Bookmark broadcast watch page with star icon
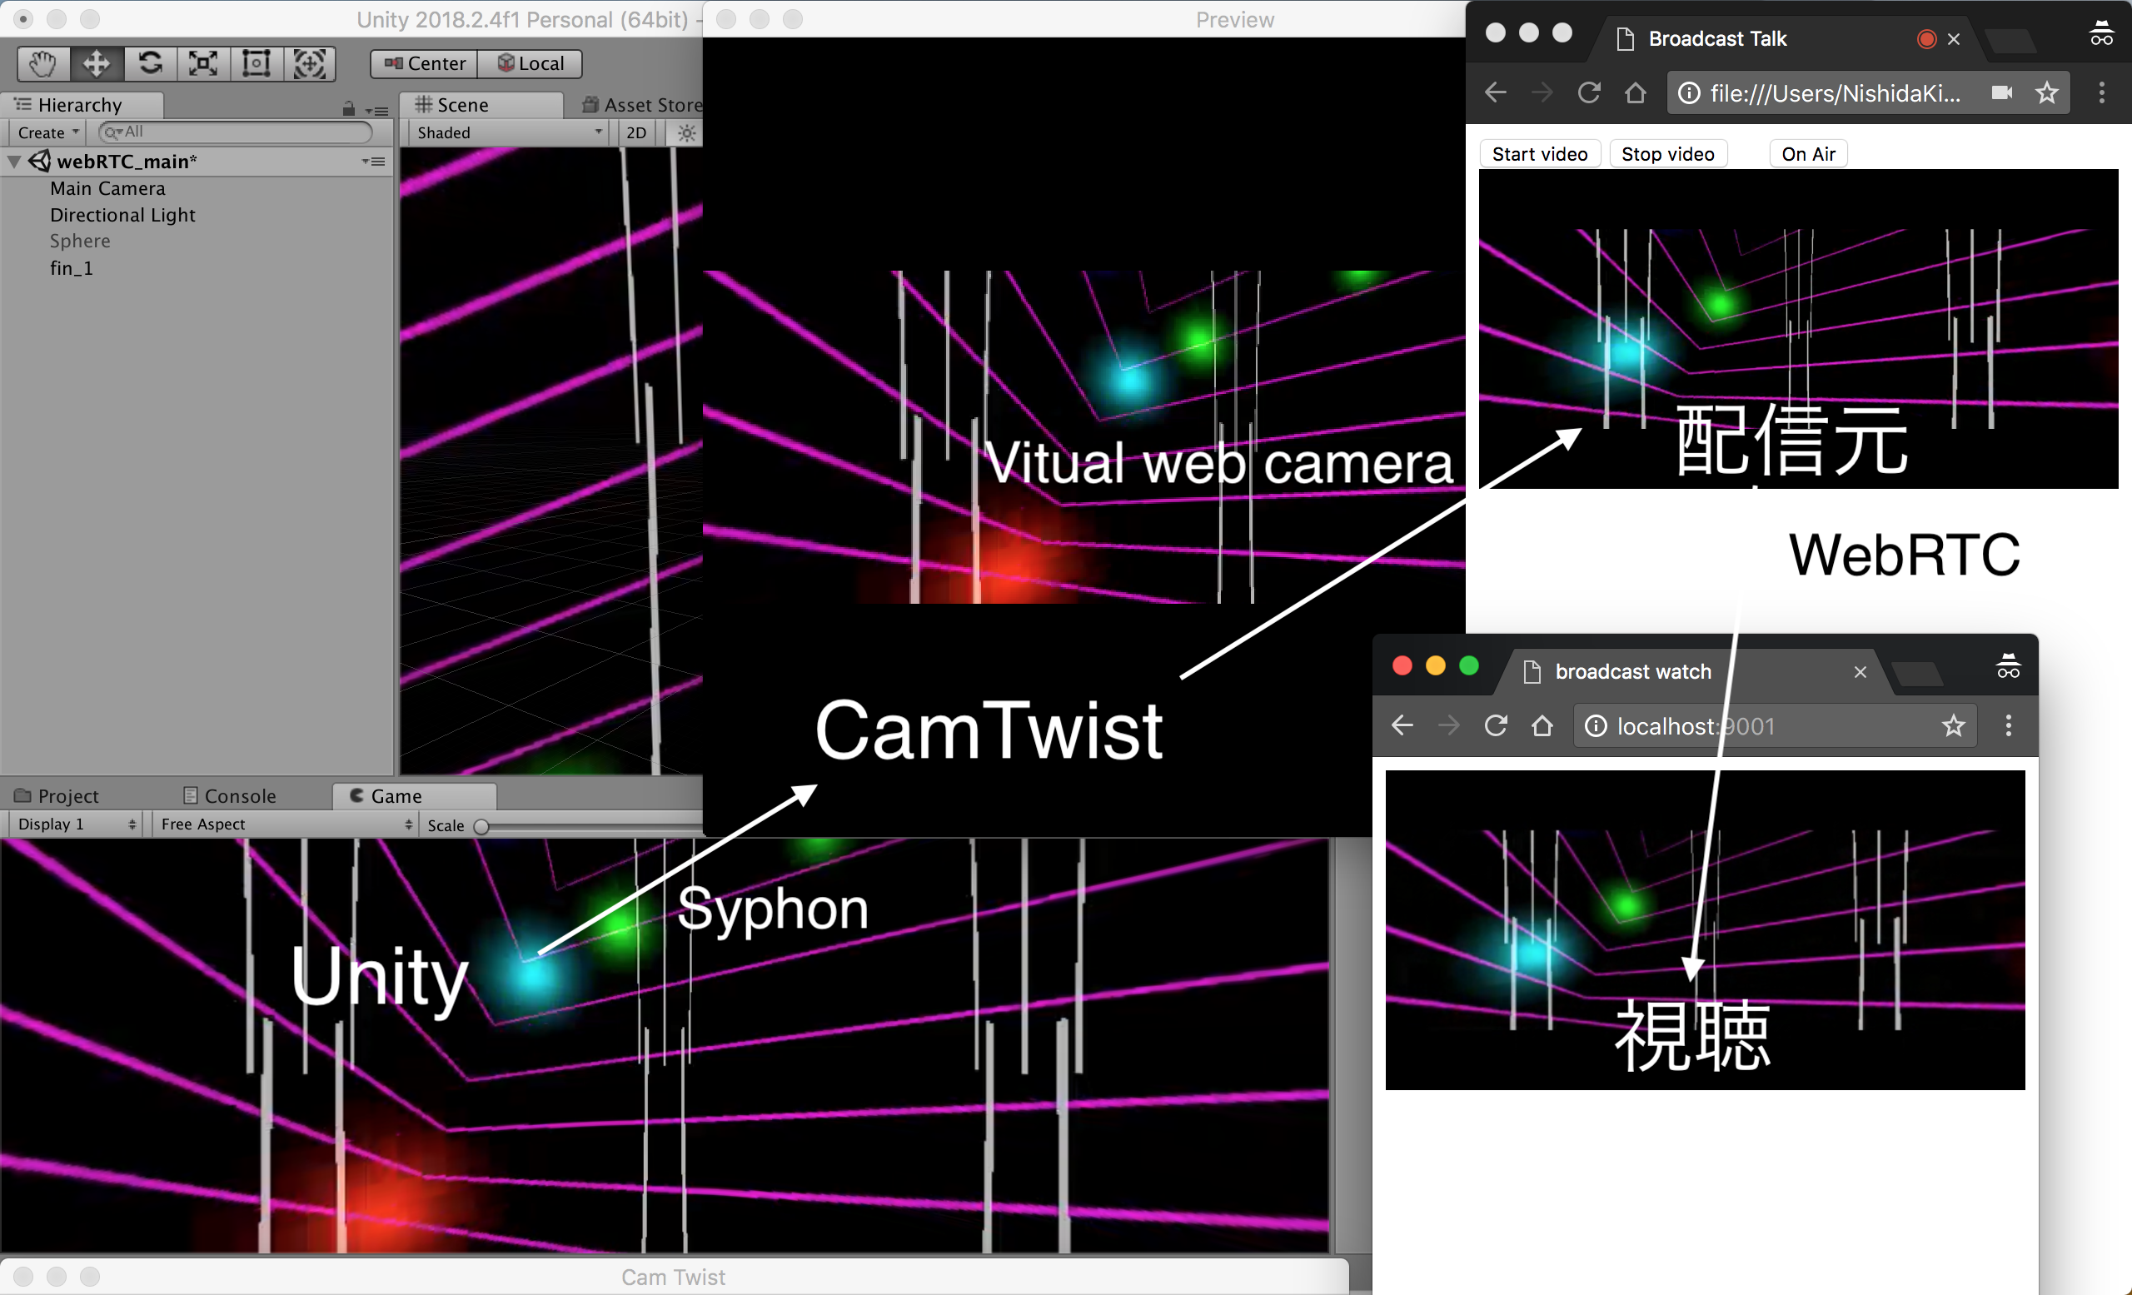The width and height of the screenshot is (2132, 1295). point(1953,726)
